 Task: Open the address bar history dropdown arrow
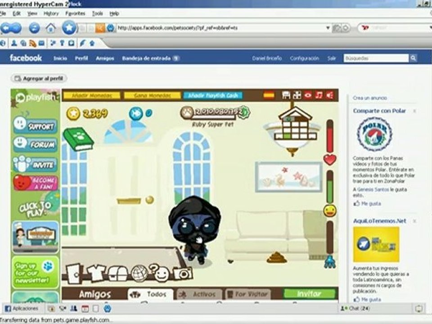point(328,28)
